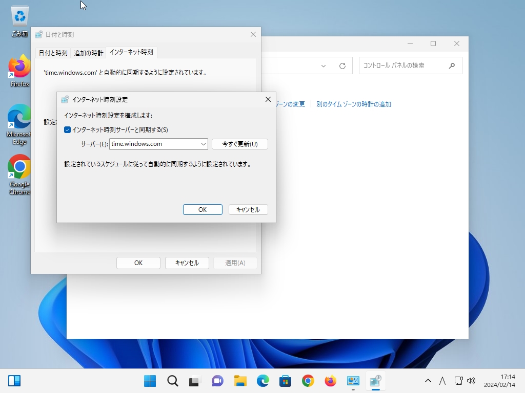
Task: Click キャンセル in the Date and Time window
Action: (187, 263)
